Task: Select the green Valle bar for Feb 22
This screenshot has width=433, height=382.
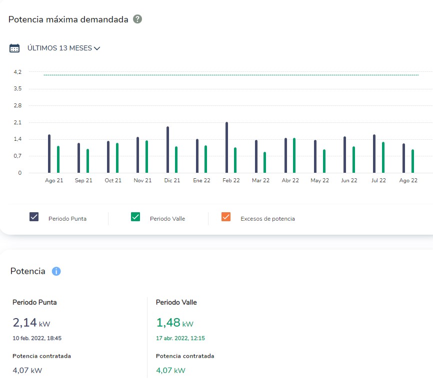Action: click(x=235, y=160)
